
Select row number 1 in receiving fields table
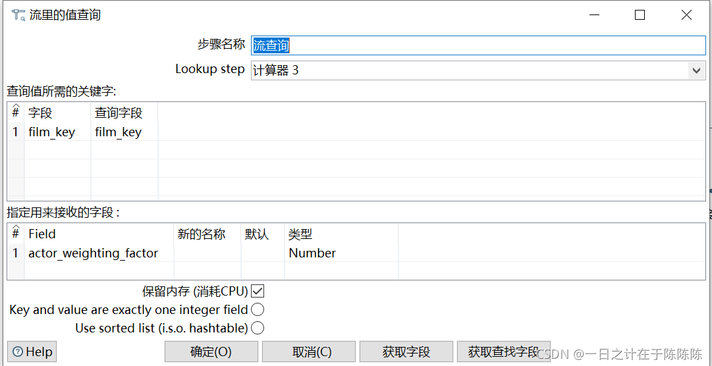click(x=15, y=253)
